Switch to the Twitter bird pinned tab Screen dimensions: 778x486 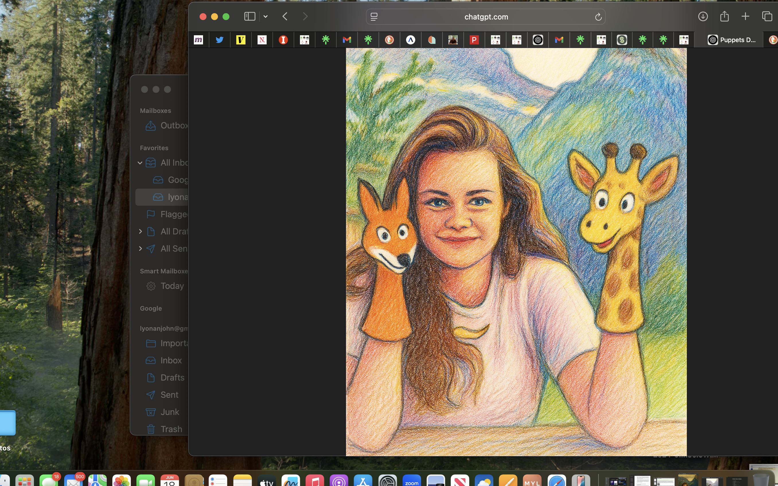tap(220, 40)
